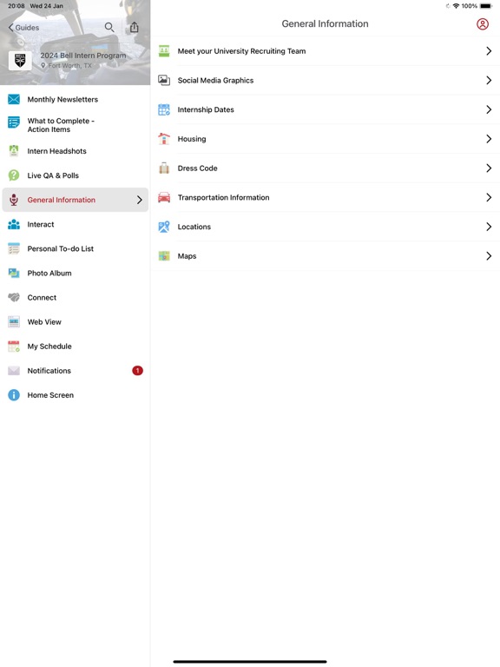Click the Fort Worth, TX location text
The image size is (500, 667).
(x=69, y=65)
